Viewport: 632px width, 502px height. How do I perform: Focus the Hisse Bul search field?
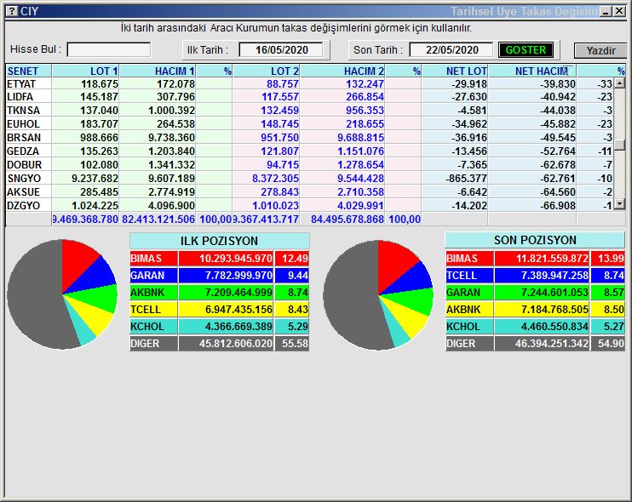pos(109,50)
